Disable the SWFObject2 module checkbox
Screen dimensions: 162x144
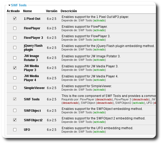15,120
